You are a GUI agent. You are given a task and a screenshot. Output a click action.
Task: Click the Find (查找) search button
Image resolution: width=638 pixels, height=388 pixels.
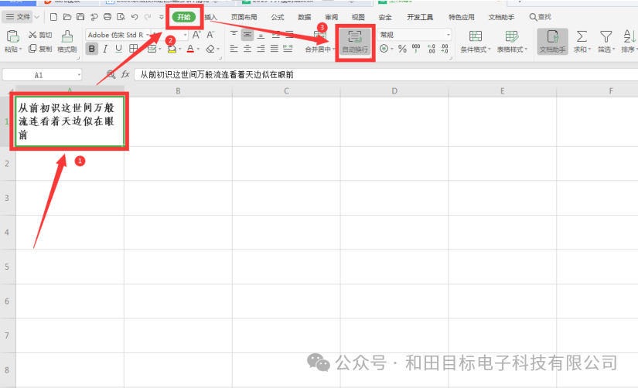540,17
